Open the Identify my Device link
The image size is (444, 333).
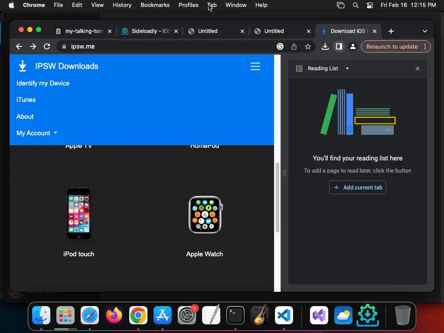tap(43, 83)
